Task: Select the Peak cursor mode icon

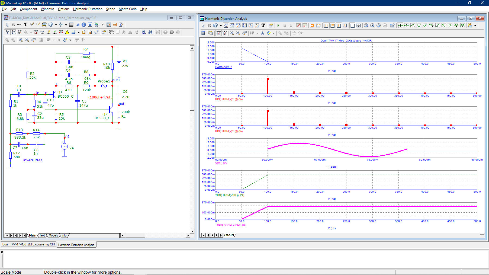Action: point(413,25)
